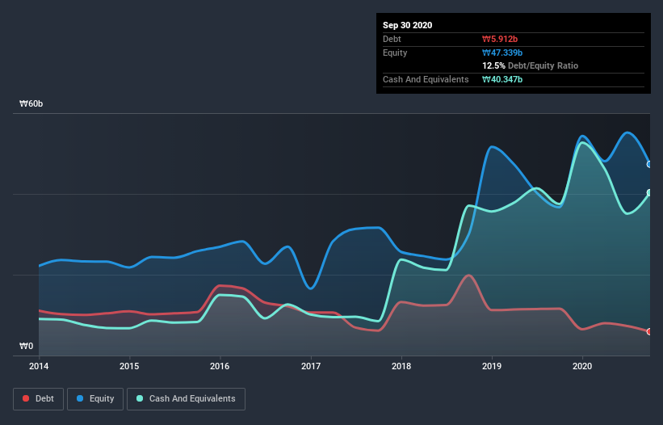663x425 pixels.
Task: Toggle the Debt legend button
Action: 39,399
